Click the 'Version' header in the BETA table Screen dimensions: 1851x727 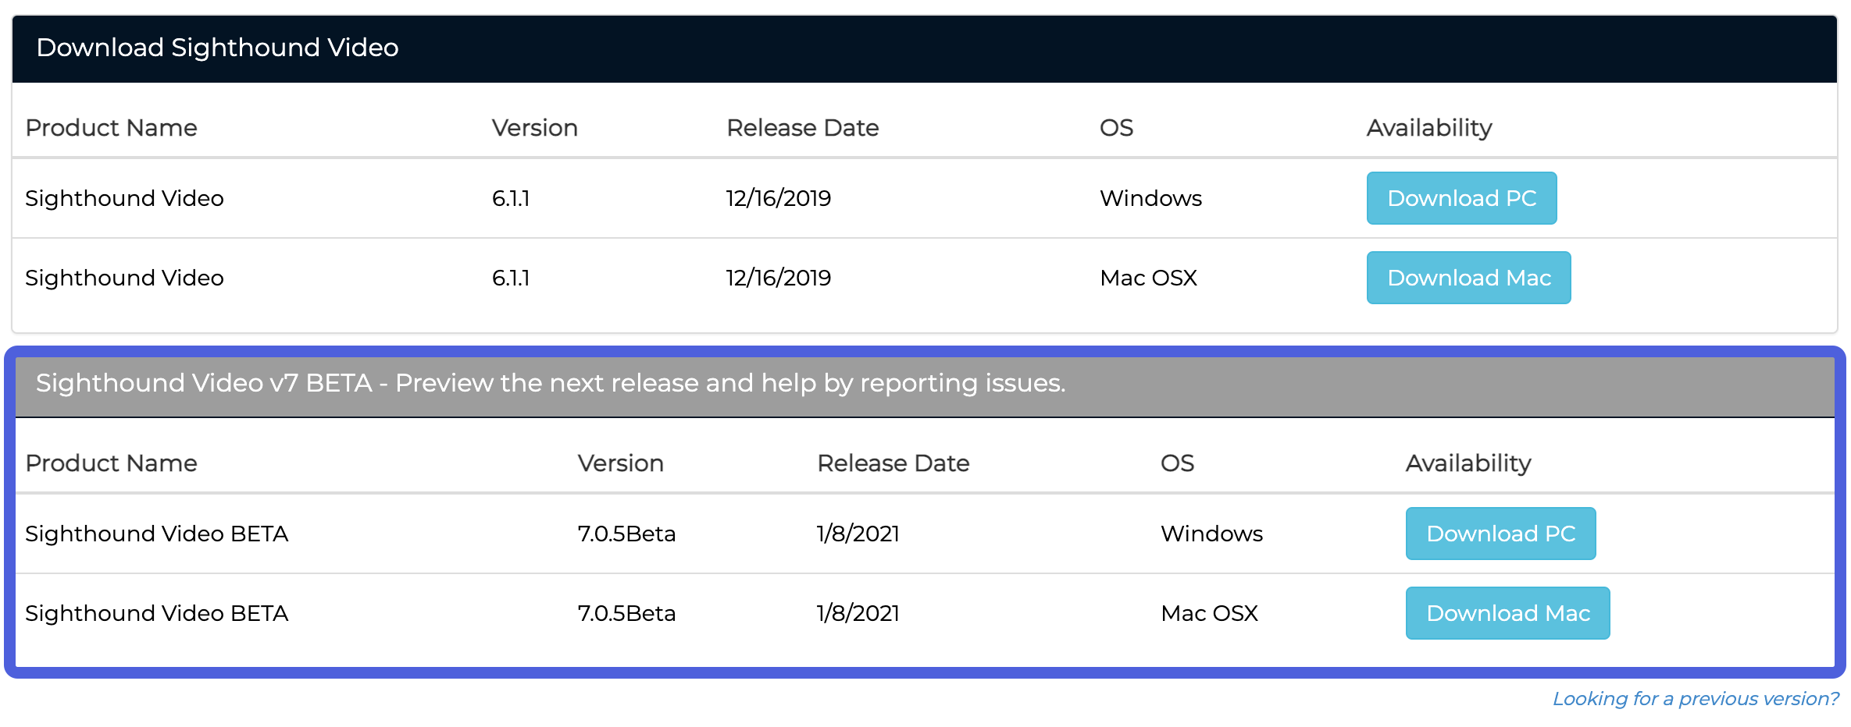[x=621, y=463]
